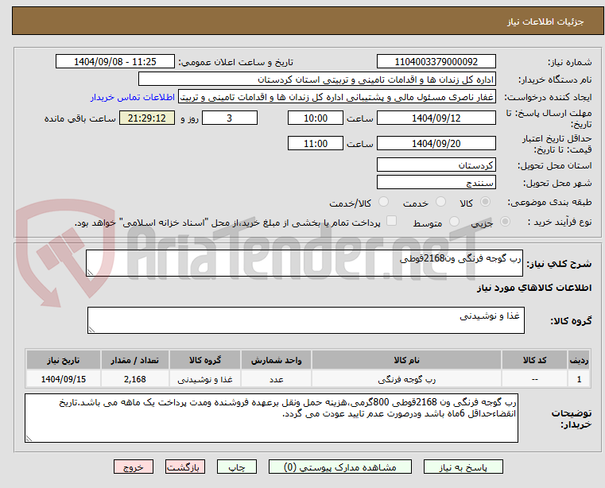Click the remaining days field showing 3

pos(230,118)
